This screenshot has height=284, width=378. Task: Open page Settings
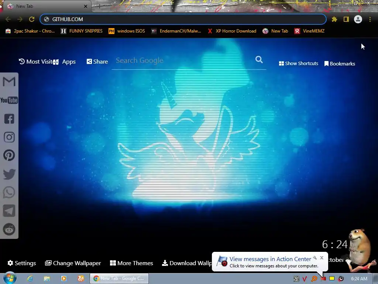(x=22, y=263)
